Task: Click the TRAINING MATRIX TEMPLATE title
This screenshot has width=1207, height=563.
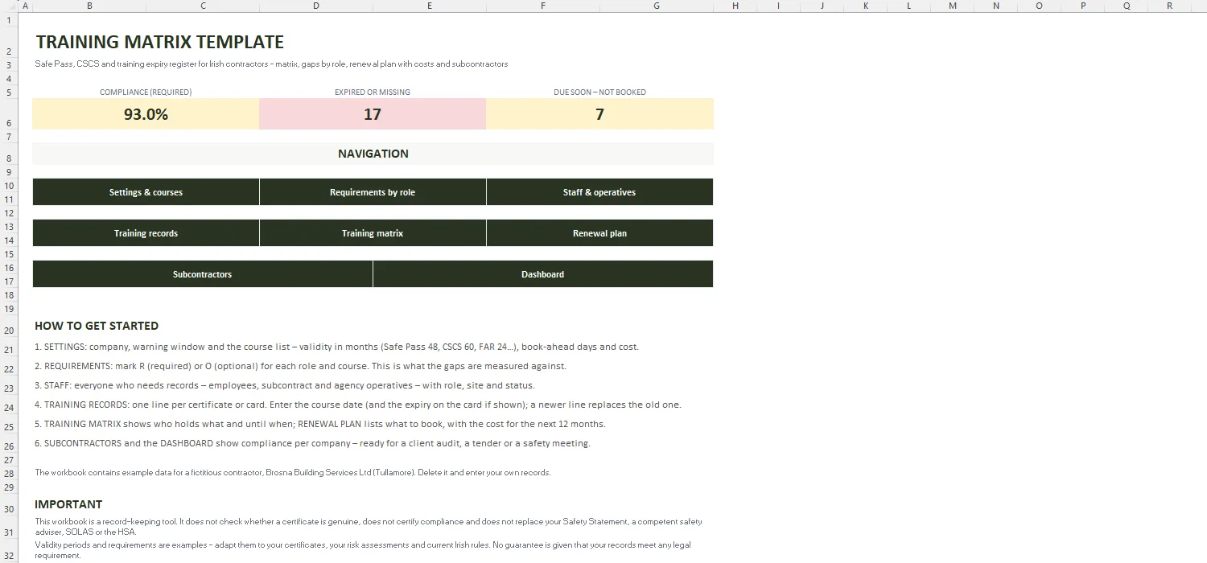Action: (160, 42)
